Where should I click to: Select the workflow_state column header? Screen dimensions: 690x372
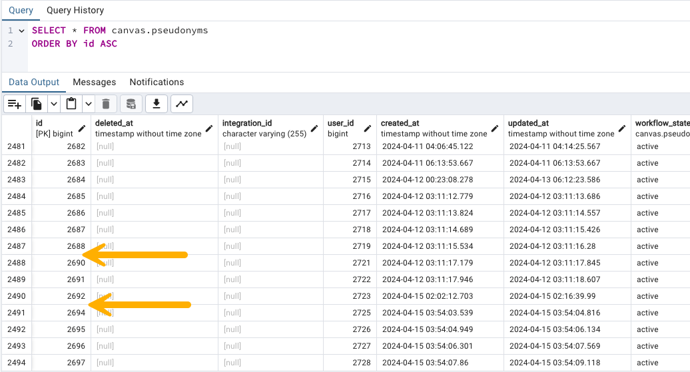pyautogui.click(x=660, y=128)
